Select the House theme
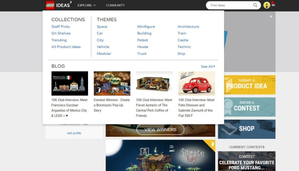The image size is (299, 171). point(143,47)
